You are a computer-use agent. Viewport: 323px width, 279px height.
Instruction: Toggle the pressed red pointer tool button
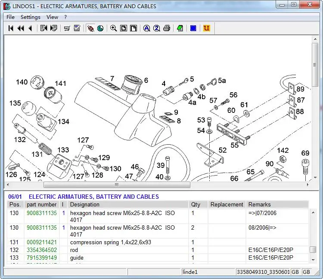click(90, 28)
